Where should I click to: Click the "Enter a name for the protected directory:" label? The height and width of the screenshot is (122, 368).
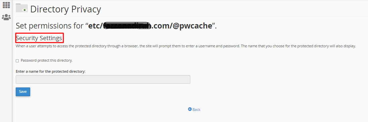pyautogui.click(x=51, y=71)
